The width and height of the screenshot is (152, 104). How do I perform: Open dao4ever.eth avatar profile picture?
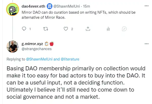click(x=13, y=9)
